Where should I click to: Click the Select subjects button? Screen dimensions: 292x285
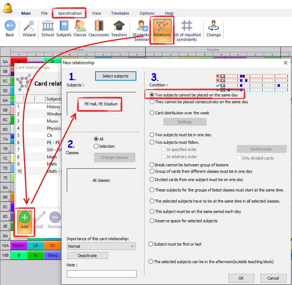point(116,76)
